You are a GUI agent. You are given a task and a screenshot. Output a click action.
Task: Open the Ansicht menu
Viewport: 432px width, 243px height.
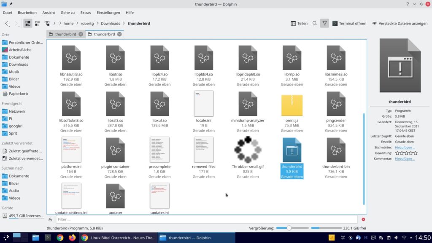(x=49, y=13)
